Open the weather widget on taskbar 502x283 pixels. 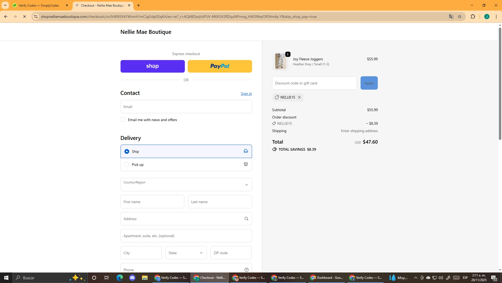[399, 278]
